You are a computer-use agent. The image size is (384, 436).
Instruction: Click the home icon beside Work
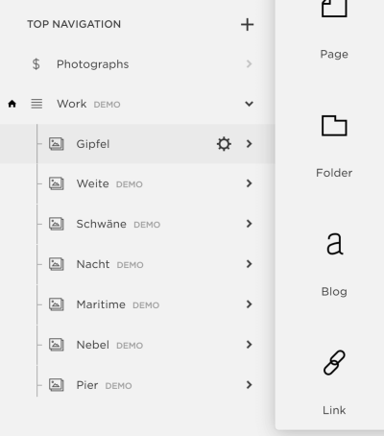tap(12, 104)
